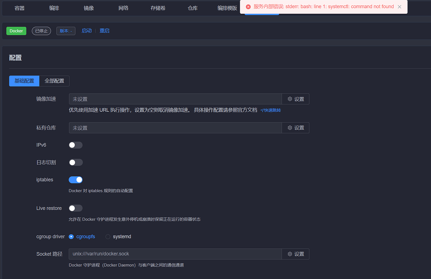The height and width of the screenshot is (279, 431).
Task: Click the Socket 路径 input field
Action: tap(175, 254)
